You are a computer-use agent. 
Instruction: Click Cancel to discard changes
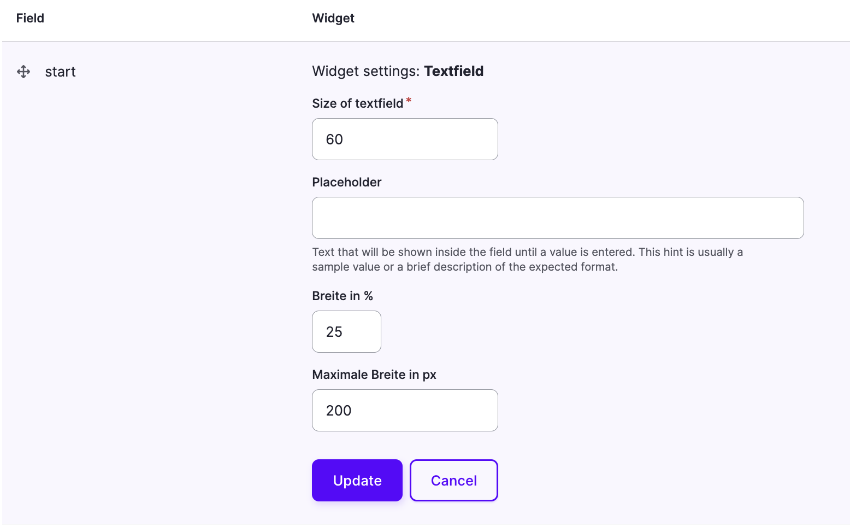[x=453, y=480]
